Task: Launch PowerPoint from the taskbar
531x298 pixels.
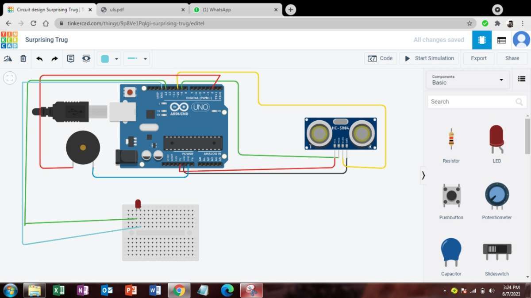Action: (131, 290)
